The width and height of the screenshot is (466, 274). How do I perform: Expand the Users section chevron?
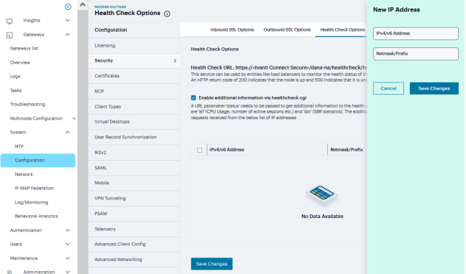tap(68, 244)
